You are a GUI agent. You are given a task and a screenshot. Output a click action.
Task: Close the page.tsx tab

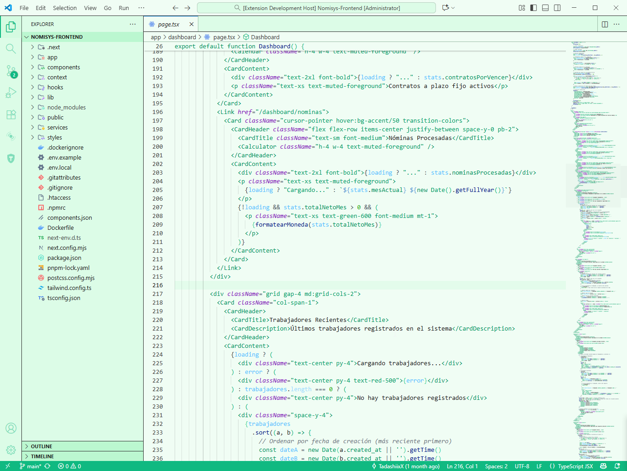click(192, 24)
